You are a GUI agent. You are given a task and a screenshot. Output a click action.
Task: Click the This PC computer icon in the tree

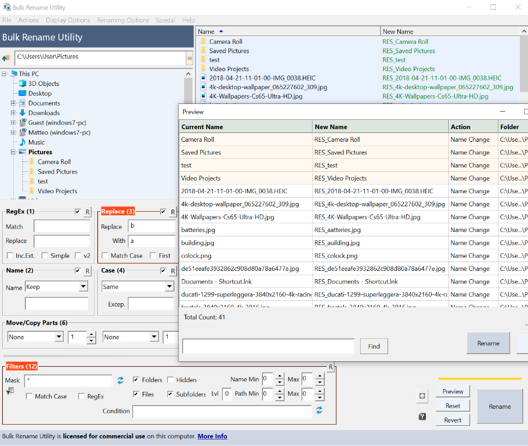tap(14, 73)
